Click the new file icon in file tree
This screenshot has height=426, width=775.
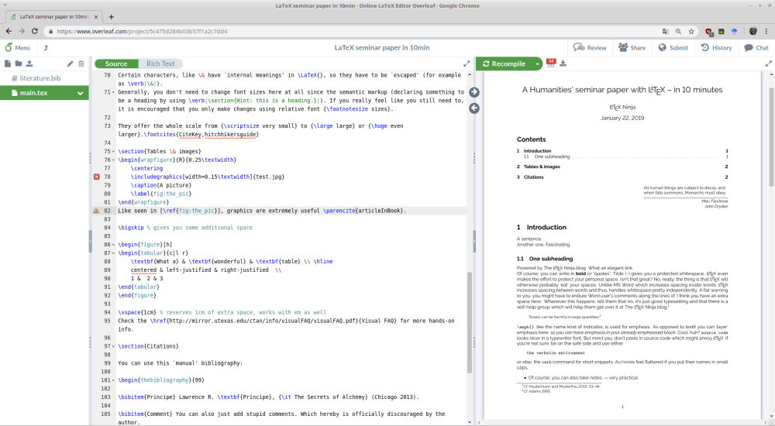click(8, 64)
